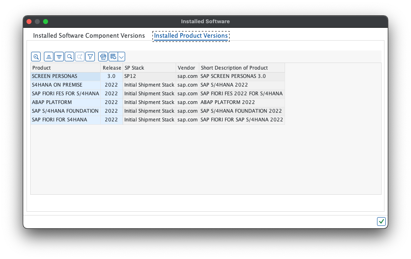This screenshot has height=259, width=411.
Task: Click the SAP FIORI FOR SAP S/4HANA 2022 description
Action: 242,119
